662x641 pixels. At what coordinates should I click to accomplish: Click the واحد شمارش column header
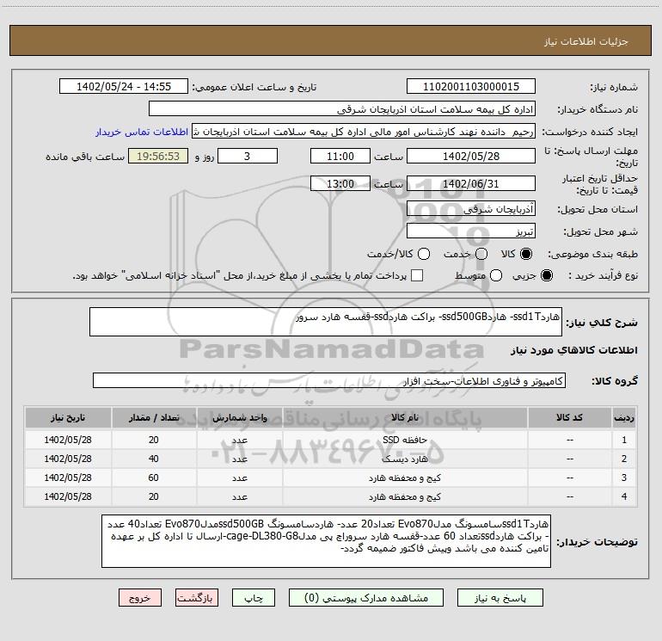[x=239, y=417]
